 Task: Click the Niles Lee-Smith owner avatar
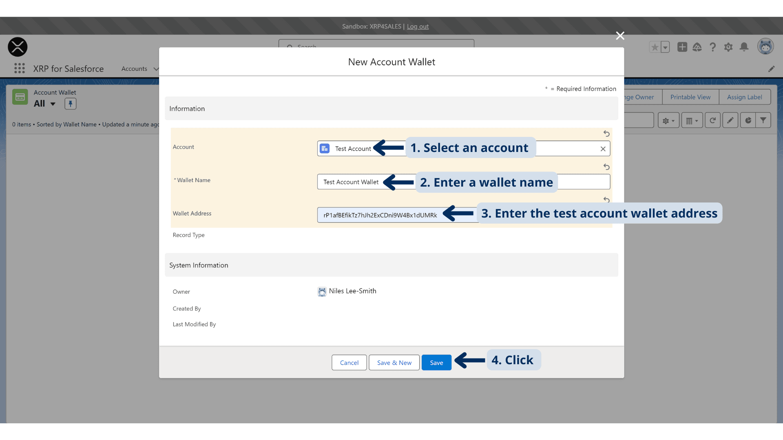(x=322, y=292)
